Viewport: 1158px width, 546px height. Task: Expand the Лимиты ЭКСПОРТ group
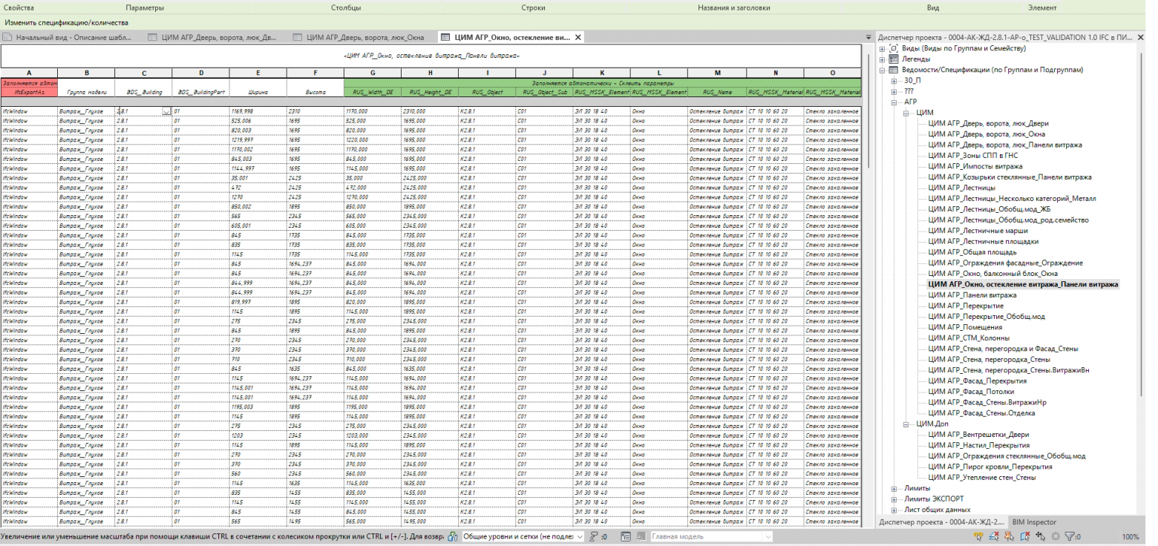pyautogui.click(x=894, y=499)
